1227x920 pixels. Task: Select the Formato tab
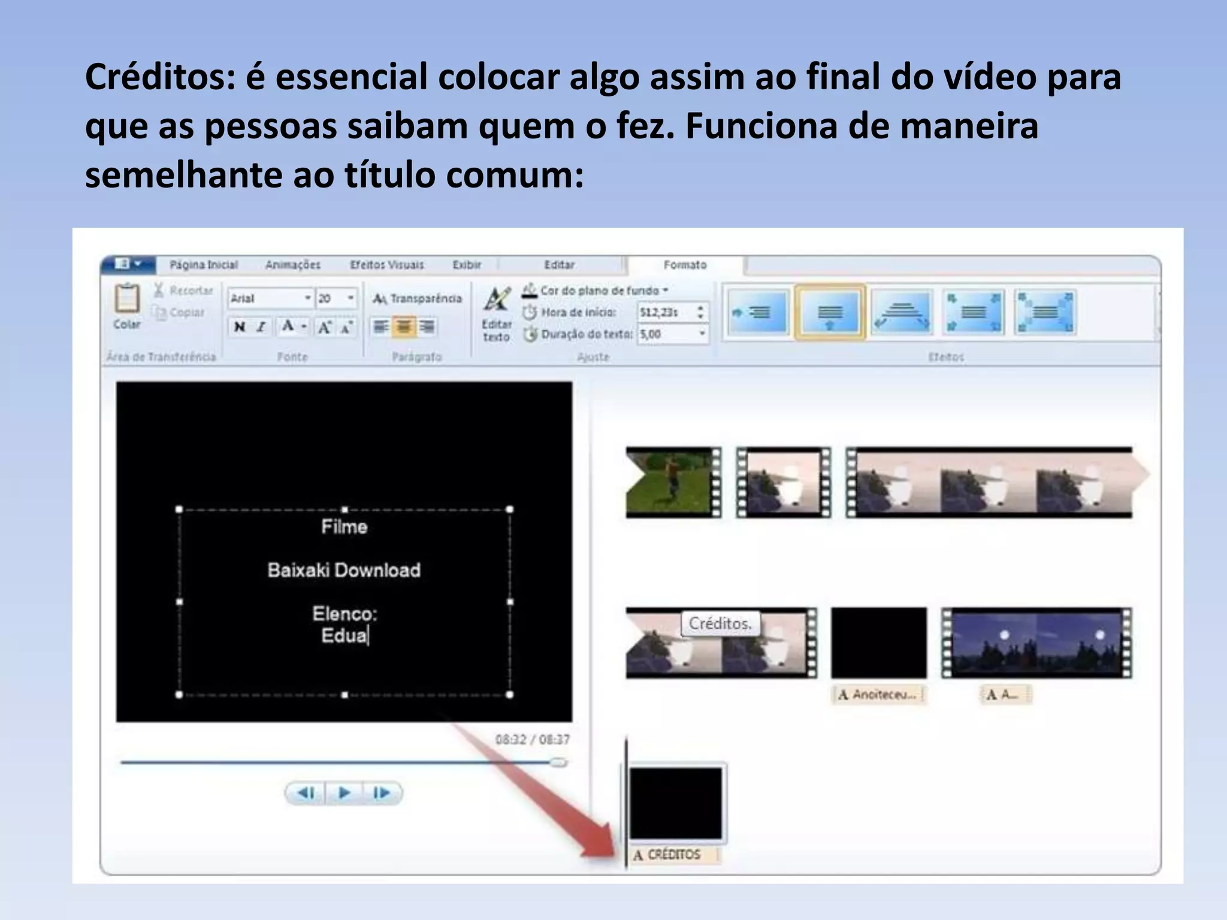pos(685,265)
